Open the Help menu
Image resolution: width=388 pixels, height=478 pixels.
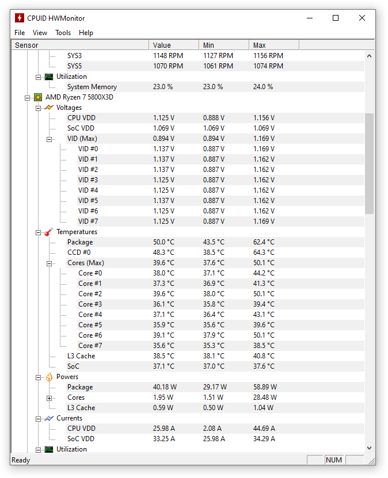tap(86, 33)
